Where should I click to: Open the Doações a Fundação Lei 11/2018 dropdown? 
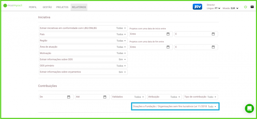click(212, 106)
